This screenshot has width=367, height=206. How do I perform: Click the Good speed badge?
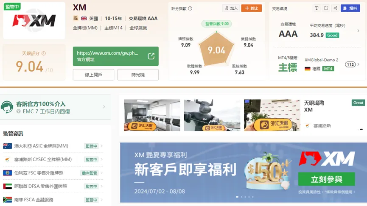pos(332,35)
